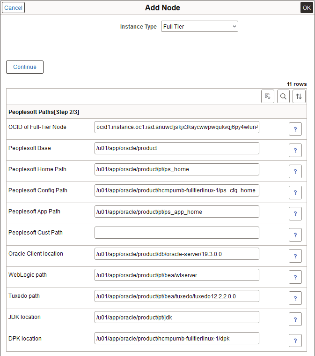Image resolution: width=315 pixels, height=356 pixels.
Task: Click the '11 rows' count text
Action: tap(297, 84)
